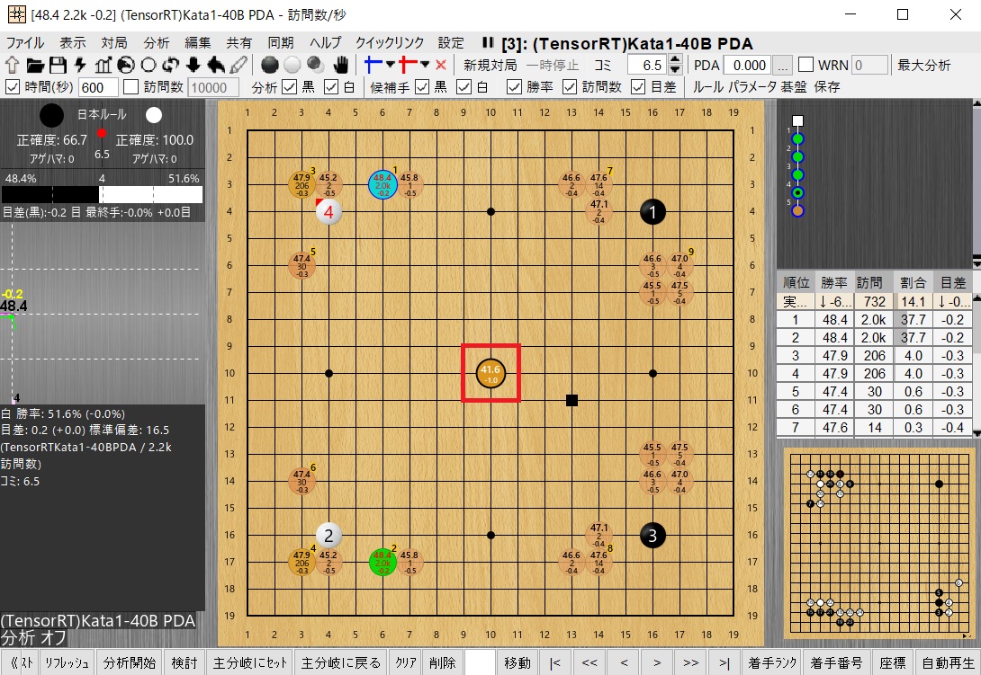Image resolution: width=981 pixels, height=675 pixels.
Task: Select the alternating black-white stones icon
Action: tap(315, 65)
